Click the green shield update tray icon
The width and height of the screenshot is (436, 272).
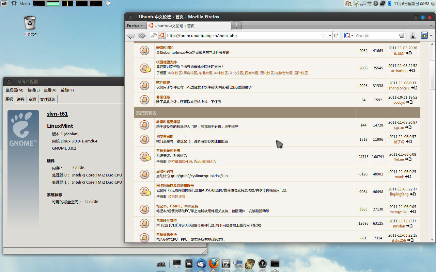tap(356, 3)
